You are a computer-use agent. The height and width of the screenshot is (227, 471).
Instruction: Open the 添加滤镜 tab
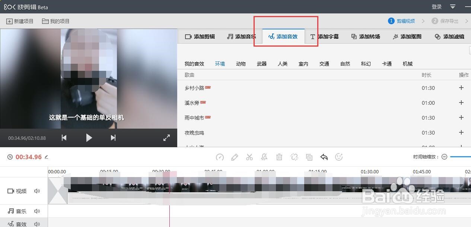pos(449,37)
